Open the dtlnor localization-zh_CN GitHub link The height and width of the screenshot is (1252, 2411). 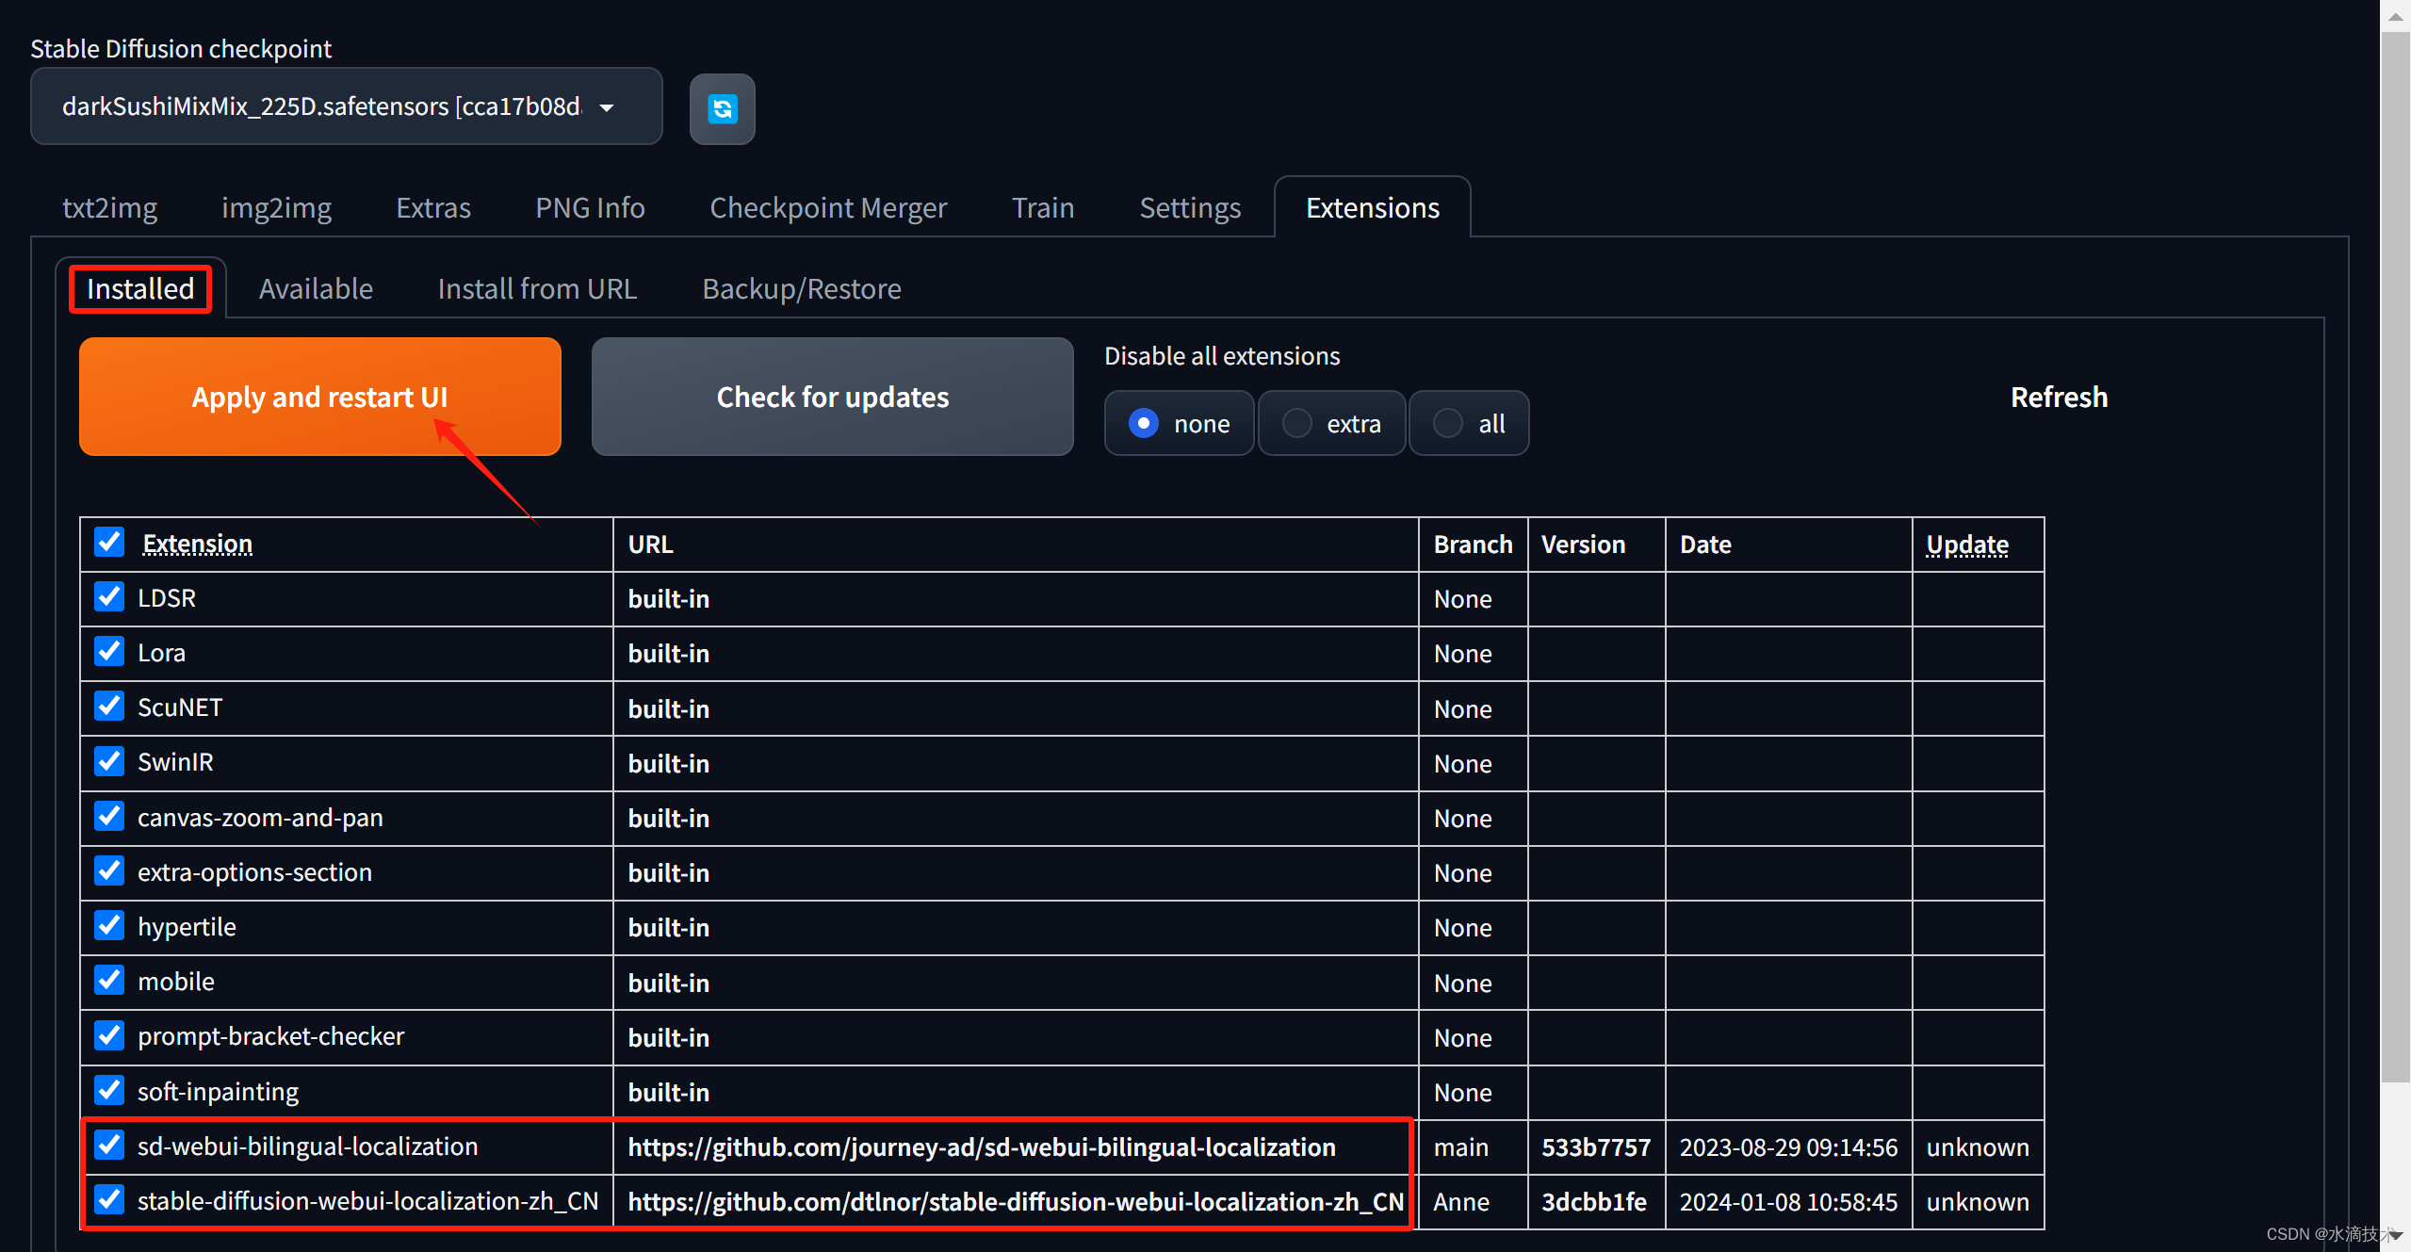(1016, 1201)
